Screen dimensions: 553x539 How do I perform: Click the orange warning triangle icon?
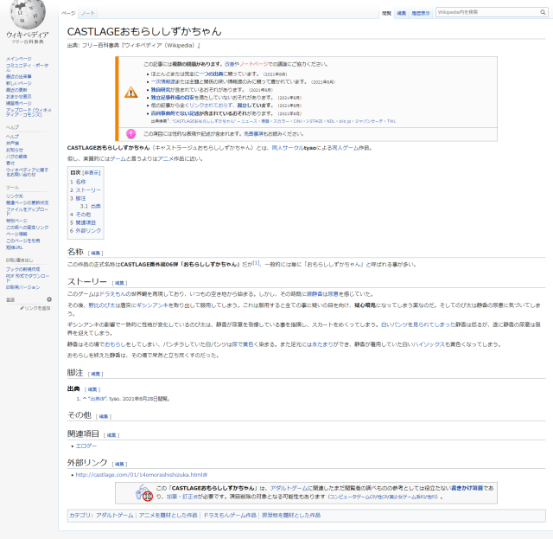(130, 92)
